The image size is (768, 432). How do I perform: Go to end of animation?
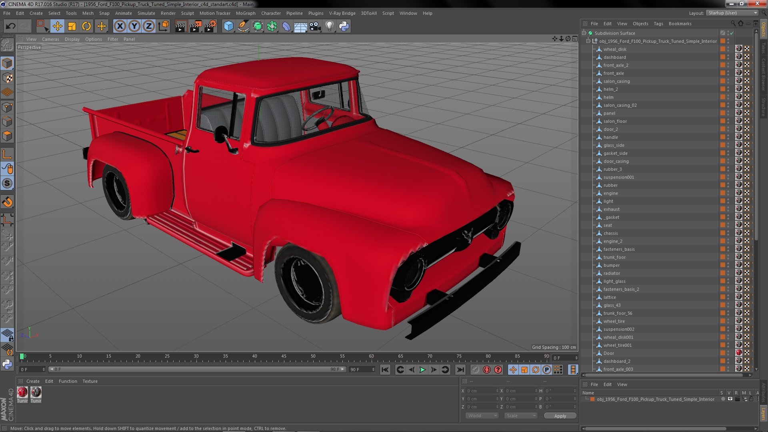click(460, 370)
